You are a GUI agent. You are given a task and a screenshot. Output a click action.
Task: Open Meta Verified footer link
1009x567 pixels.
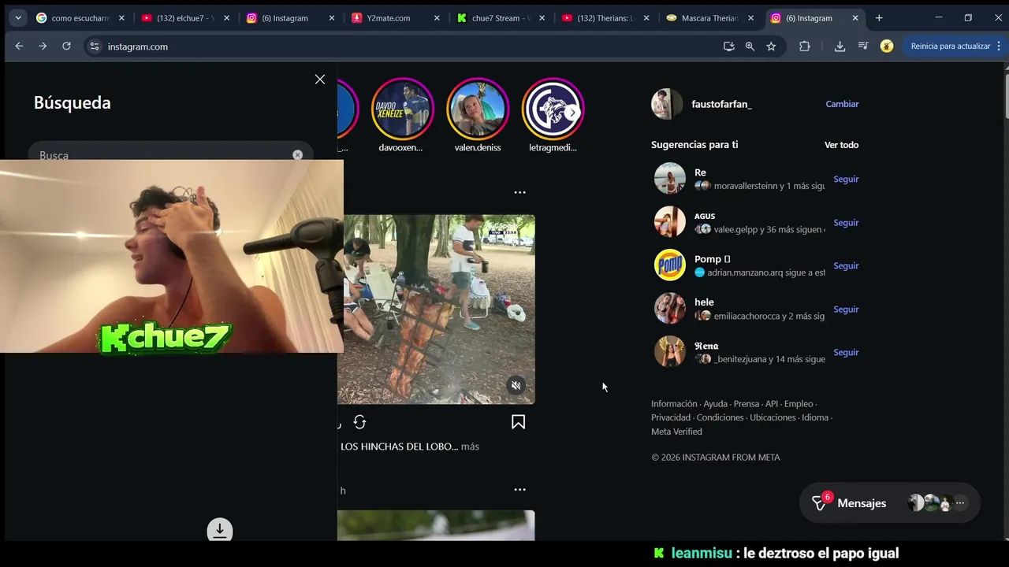pos(676,432)
